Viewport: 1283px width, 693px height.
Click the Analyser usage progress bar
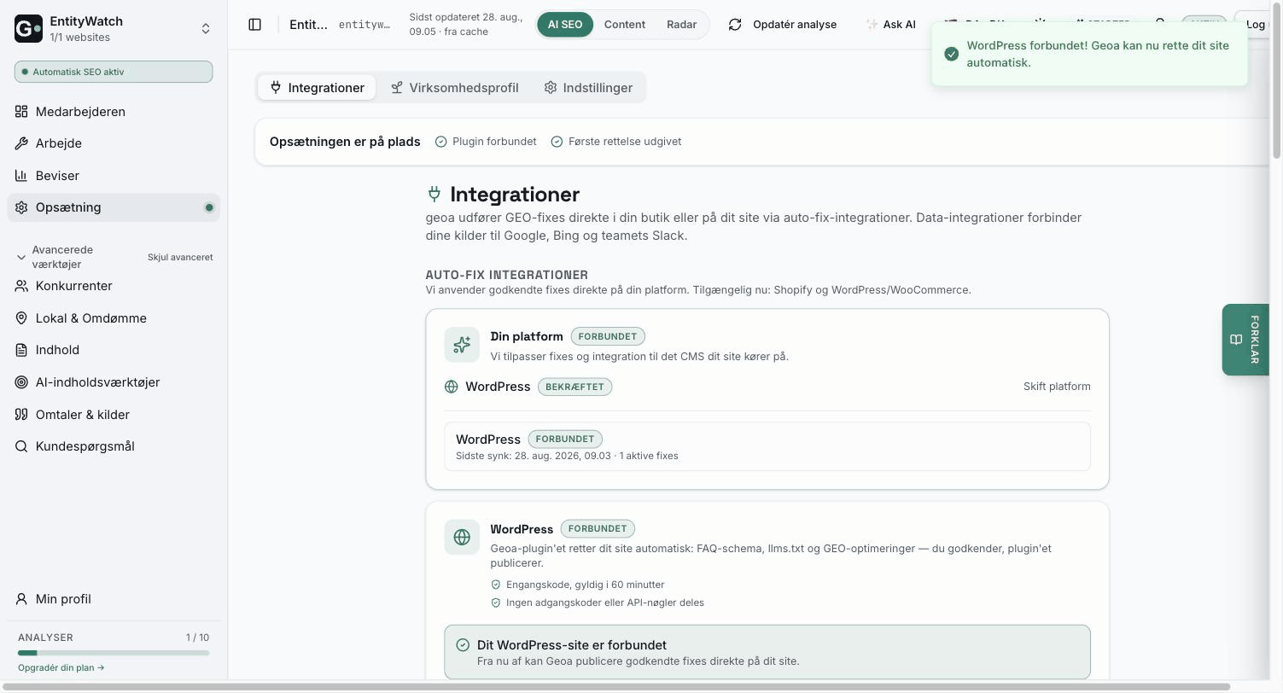114,653
